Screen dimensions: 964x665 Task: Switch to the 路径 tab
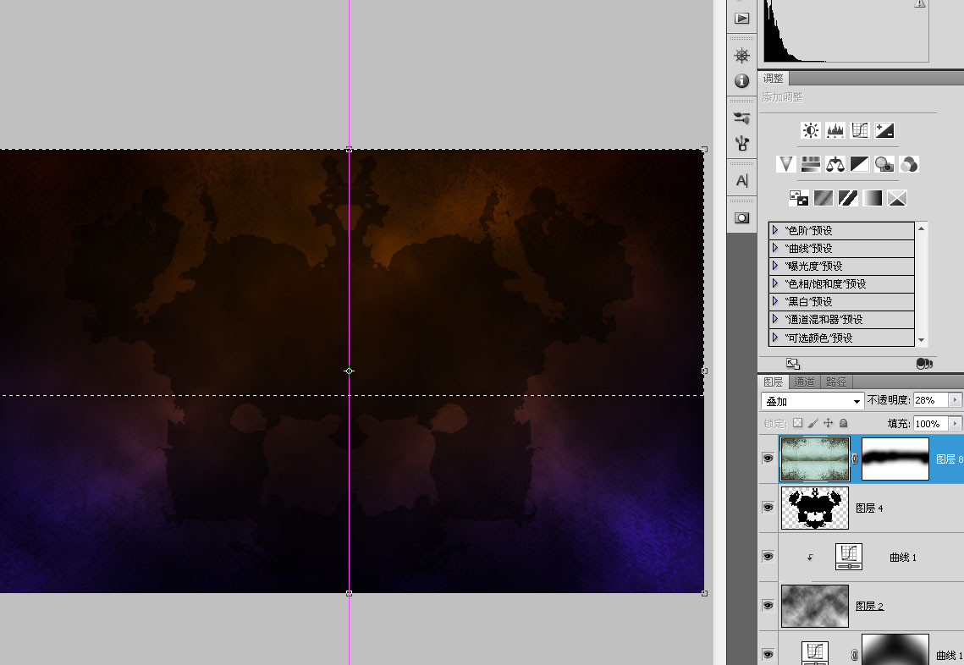pos(836,382)
